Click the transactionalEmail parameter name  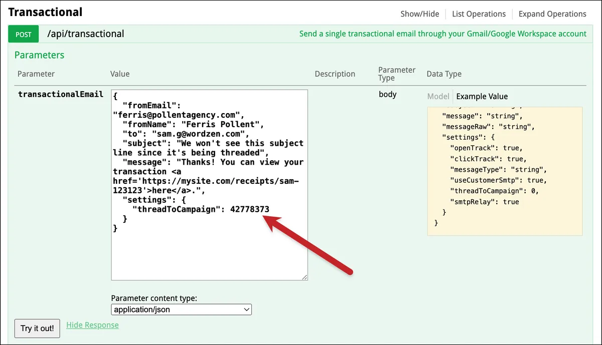[61, 94]
